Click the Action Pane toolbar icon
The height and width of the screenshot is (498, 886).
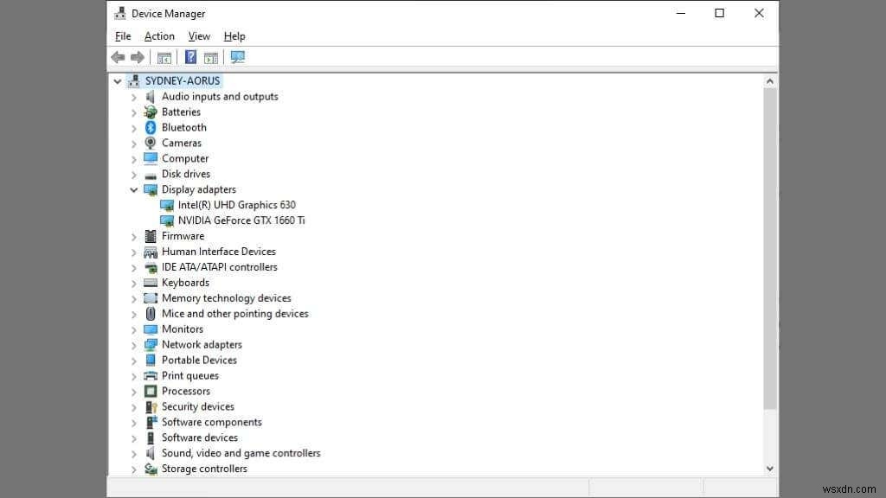point(211,58)
